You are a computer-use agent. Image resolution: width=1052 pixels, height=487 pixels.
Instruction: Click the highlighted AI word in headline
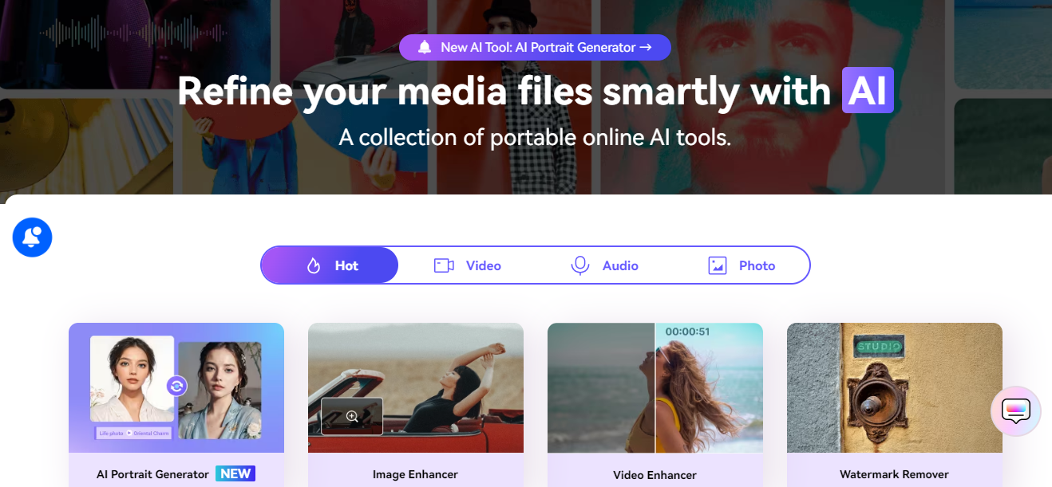click(x=868, y=91)
